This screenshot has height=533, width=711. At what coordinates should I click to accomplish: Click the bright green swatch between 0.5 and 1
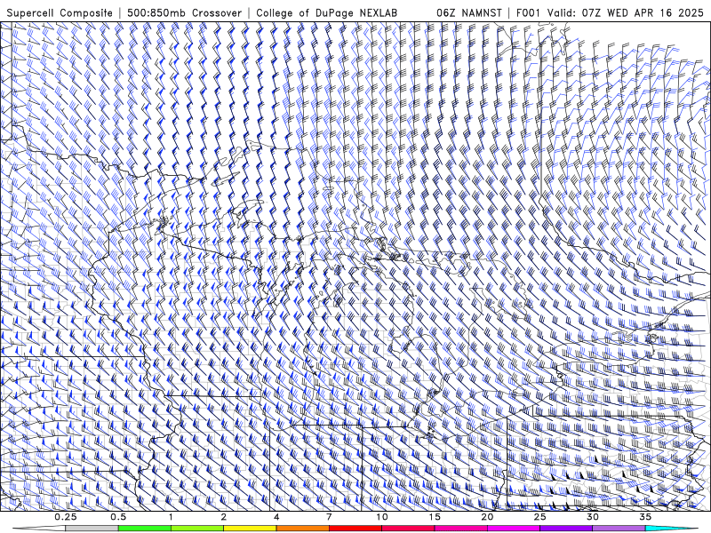(x=145, y=529)
